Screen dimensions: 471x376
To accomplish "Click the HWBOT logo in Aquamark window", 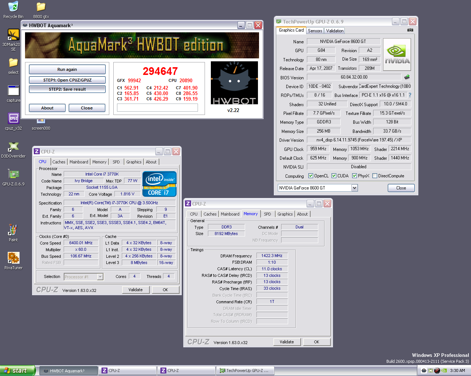I will click(x=234, y=83).
